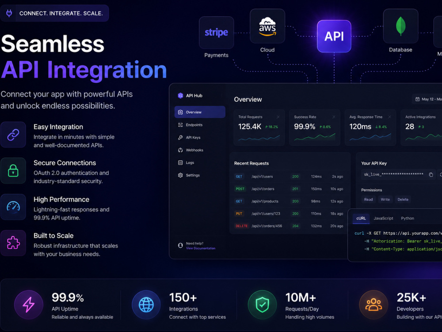Viewport: 442px width, 332px height.
Task: Click the shield check Requests/Day icon
Action: tap(262, 305)
